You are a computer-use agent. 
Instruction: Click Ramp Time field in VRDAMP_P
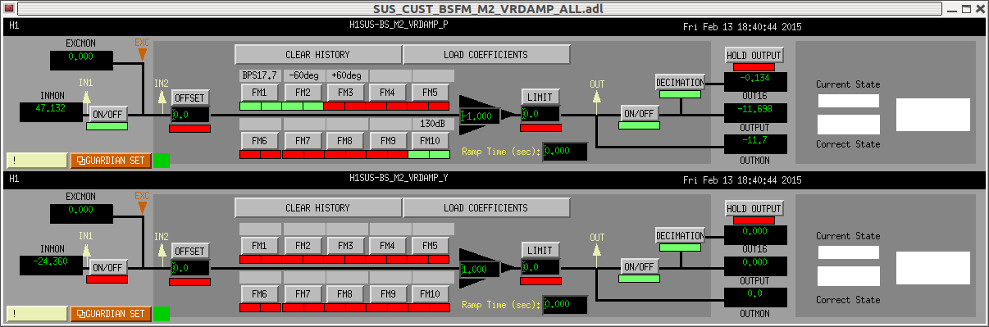click(x=565, y=152)
